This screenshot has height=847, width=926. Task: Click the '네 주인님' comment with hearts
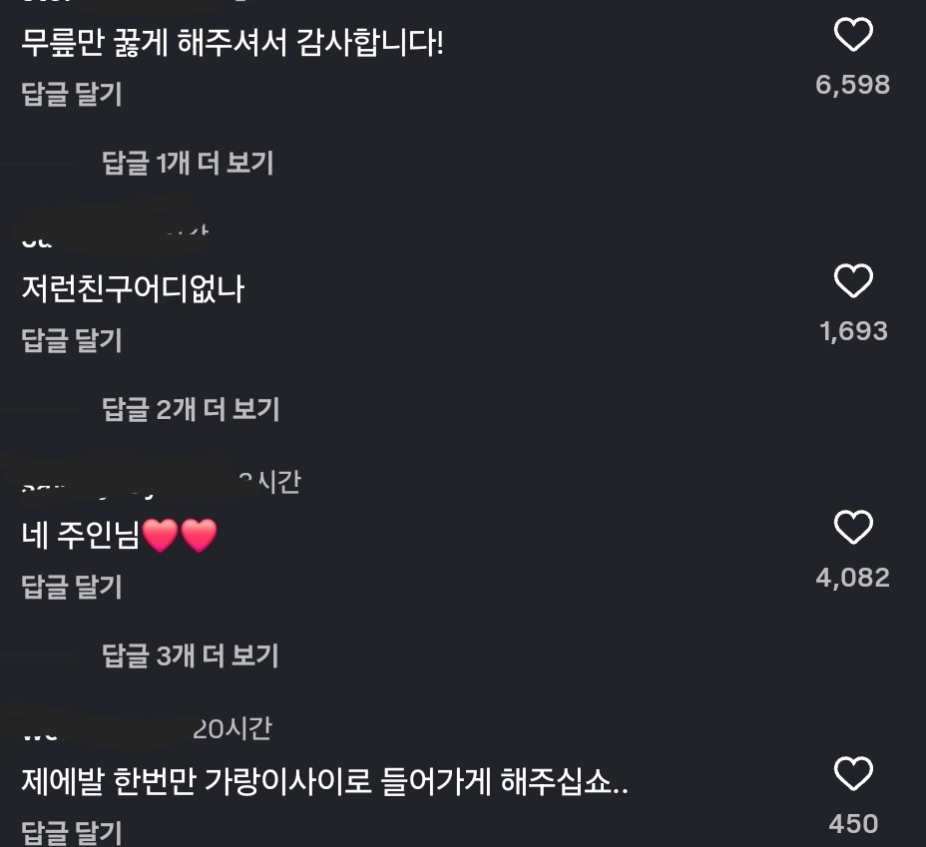pyautogui.click(x=119, y=537)
